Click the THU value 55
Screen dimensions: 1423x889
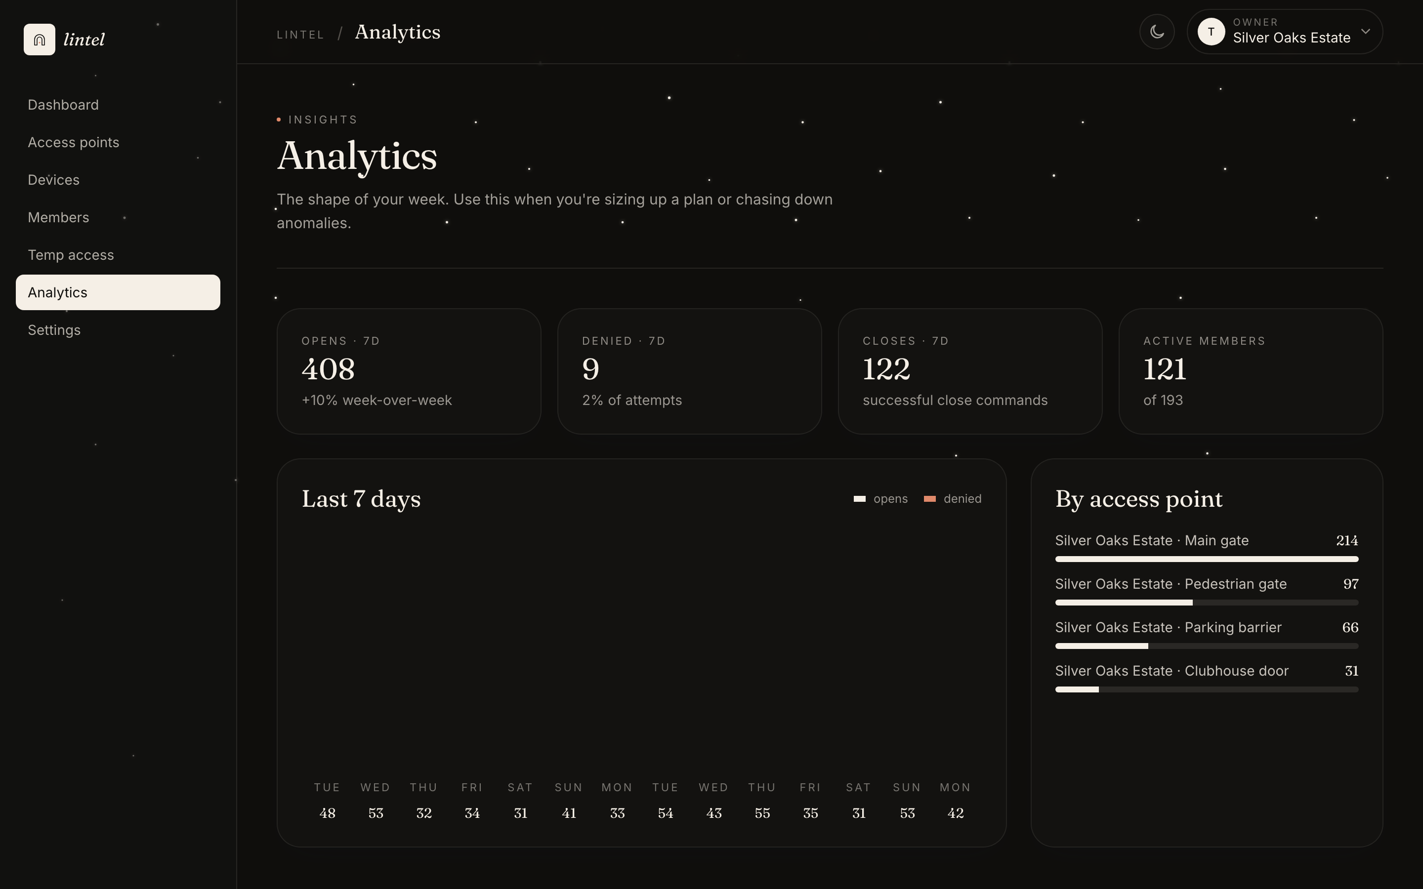[x=762, y=813]
